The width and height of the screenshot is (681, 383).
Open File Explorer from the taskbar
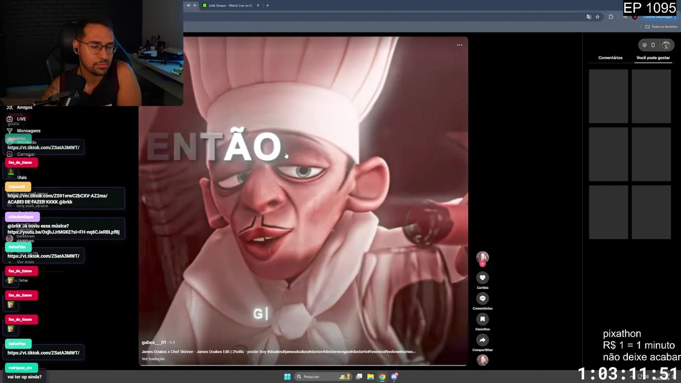(370, 377)
